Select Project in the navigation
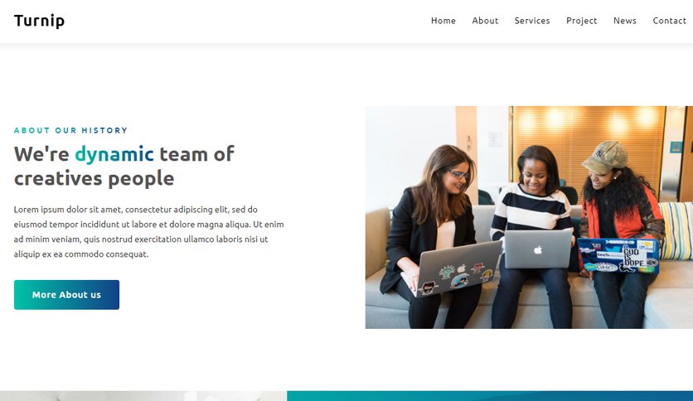The height and width of the screenshot is (401, 693). point(581,21)
